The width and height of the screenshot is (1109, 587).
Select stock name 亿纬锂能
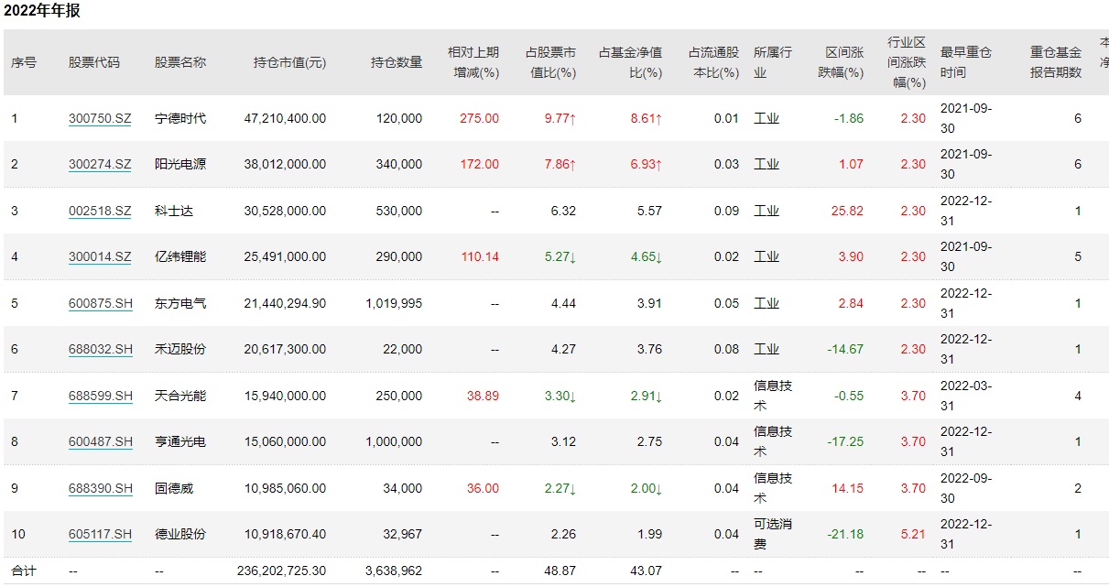180,256
